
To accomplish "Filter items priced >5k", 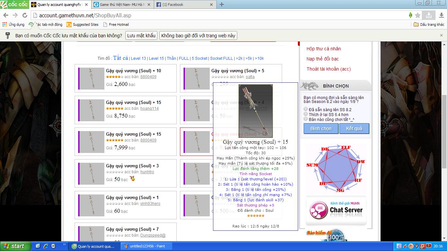I will pos(249,58).
